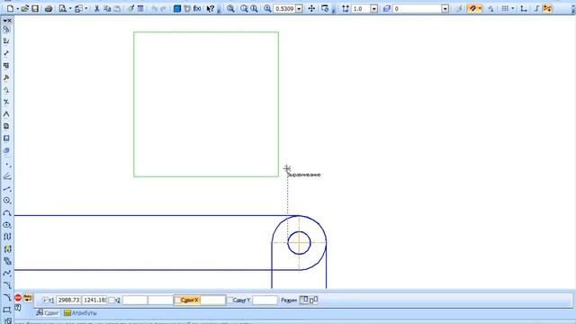576x324 pixels.
Task: Select second Режим mode option
Action: (313, 300)
